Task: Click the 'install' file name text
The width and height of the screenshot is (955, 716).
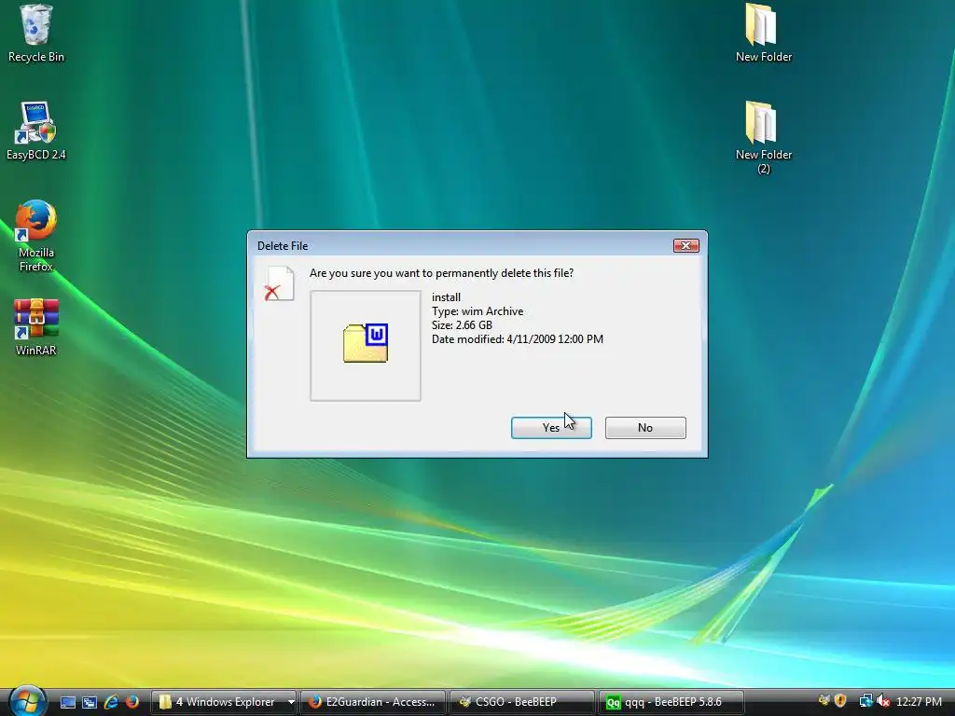Action: (446, 297)
